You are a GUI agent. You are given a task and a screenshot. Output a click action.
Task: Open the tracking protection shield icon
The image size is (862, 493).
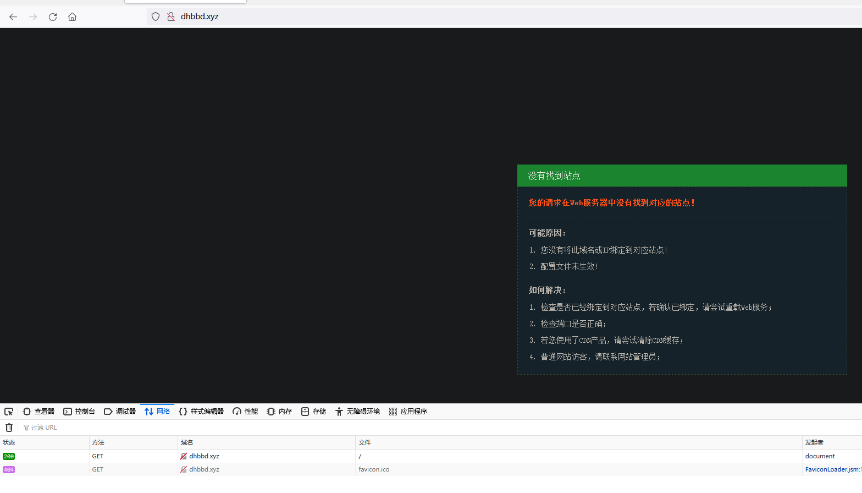(156, 17)
